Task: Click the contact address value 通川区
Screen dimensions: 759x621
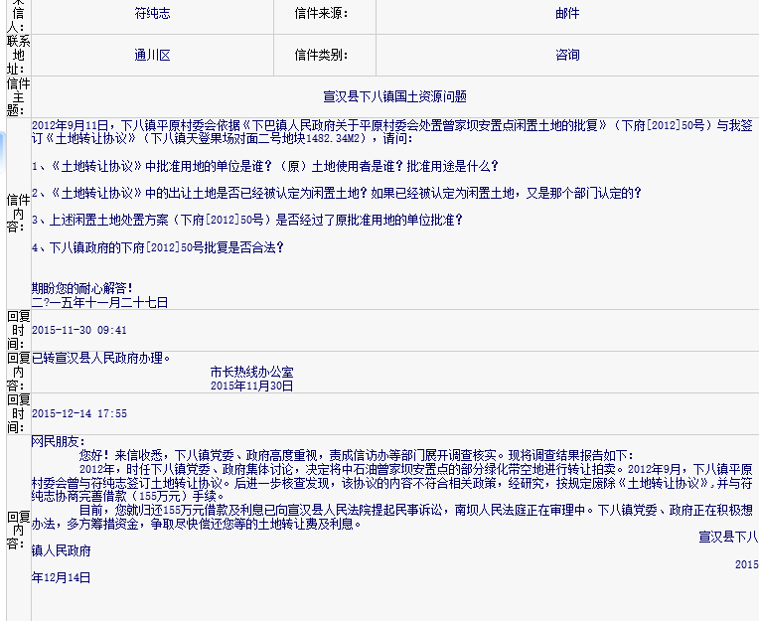Action: click(x=152, y=56)
